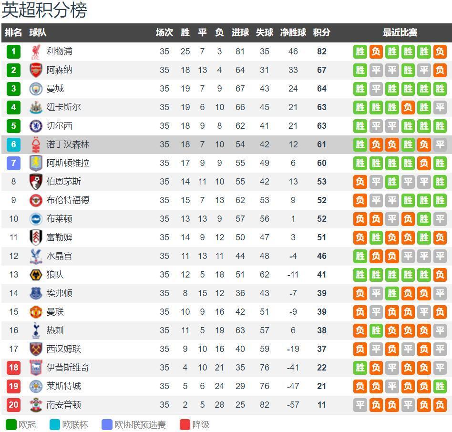Viewport: 452px width, 432px height.
Task: Click Liverpool's most recent match result badge
Action: click(440, 51)
